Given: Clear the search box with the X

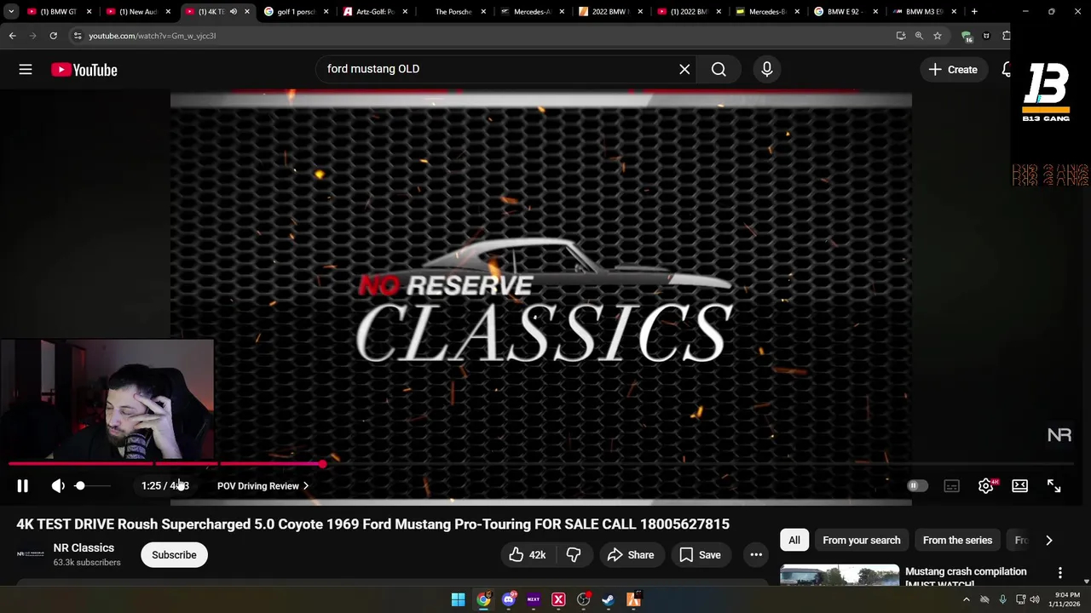Looking at the screenshot, I should [x=684, y=69].
